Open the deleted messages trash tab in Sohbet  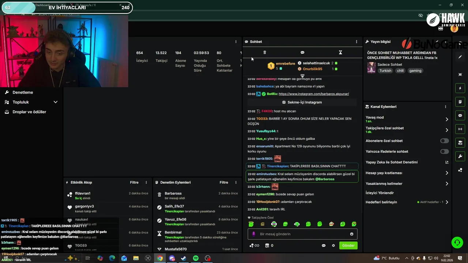tap(265, 53)
